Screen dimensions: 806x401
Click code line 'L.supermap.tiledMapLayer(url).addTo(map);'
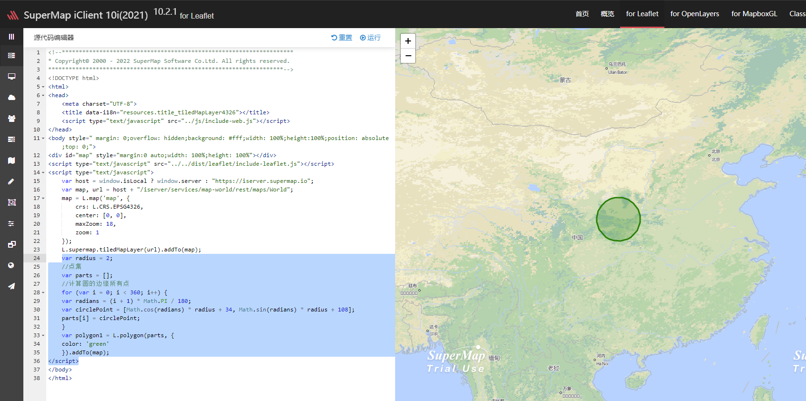132,250
